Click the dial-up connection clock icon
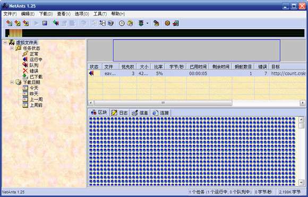The image size is (308, 197). click(130, 23)
